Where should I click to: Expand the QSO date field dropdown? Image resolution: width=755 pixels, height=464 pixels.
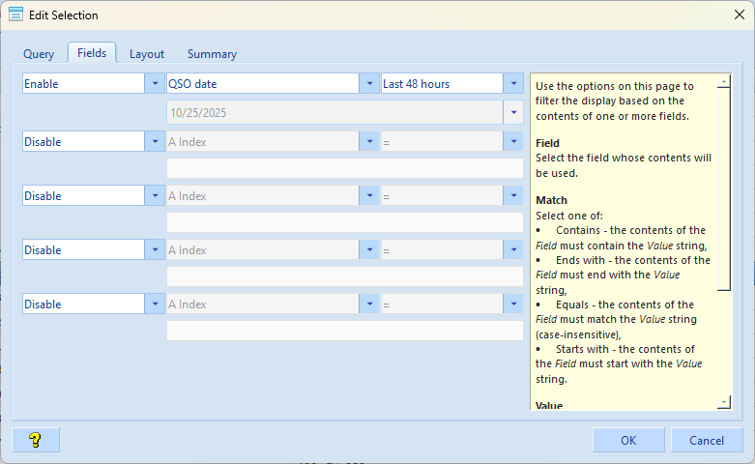click(x=369, y=84)
